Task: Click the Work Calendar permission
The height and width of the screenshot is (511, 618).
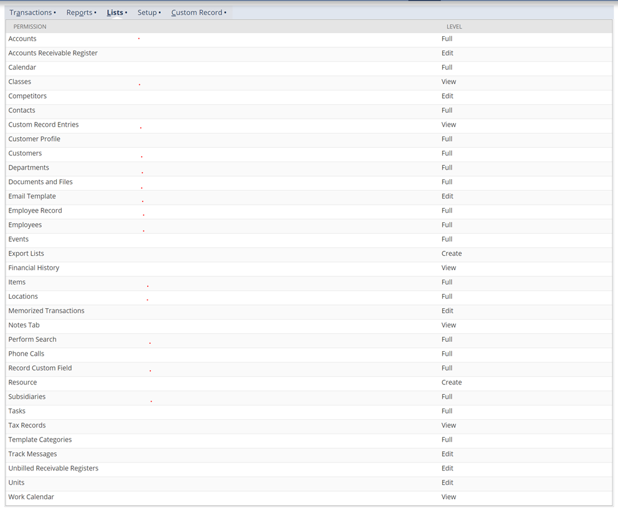Action: coord(31,497)
